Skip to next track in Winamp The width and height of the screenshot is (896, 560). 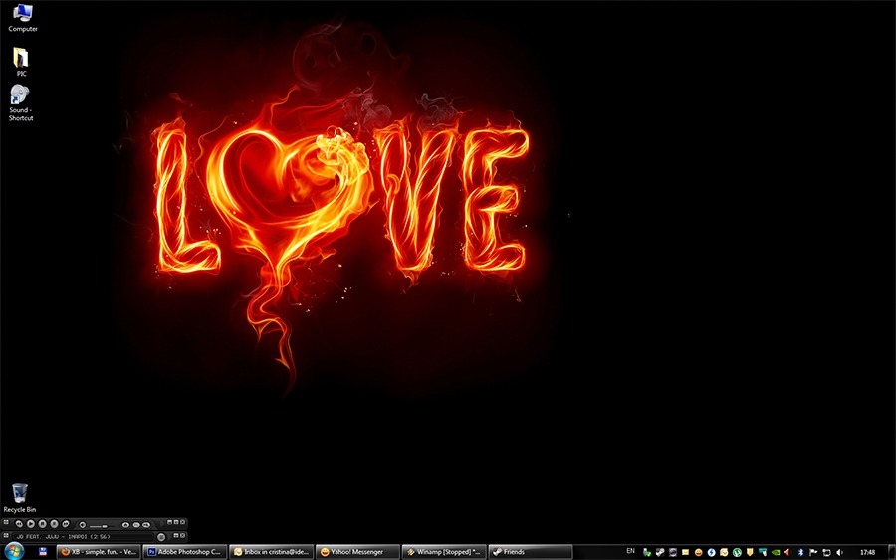pos(66,524)
